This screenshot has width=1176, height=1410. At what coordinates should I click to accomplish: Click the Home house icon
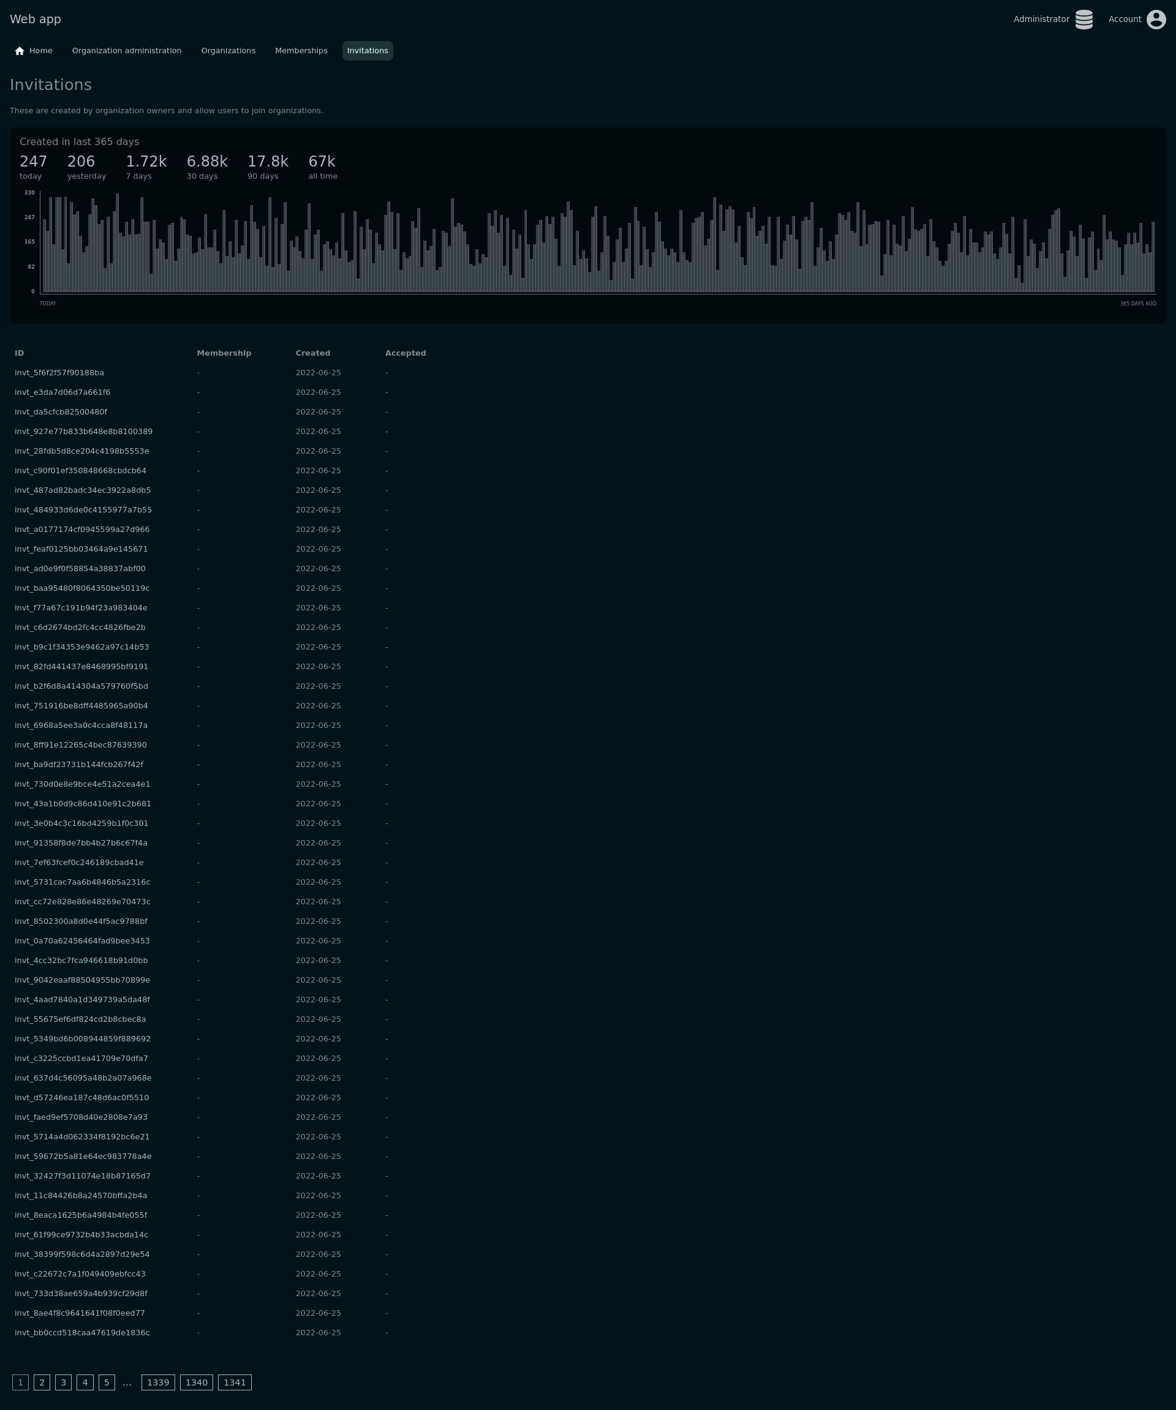(x=20, y=51)
